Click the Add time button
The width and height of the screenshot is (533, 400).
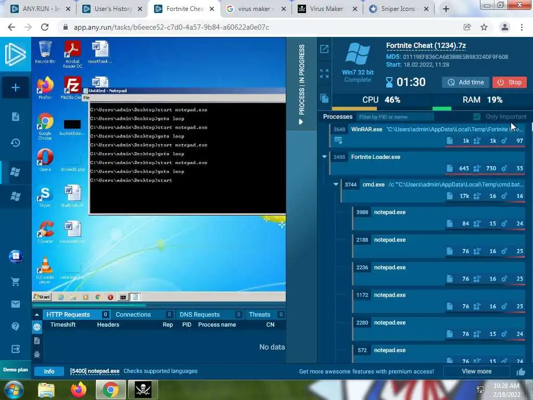(466, 82)
